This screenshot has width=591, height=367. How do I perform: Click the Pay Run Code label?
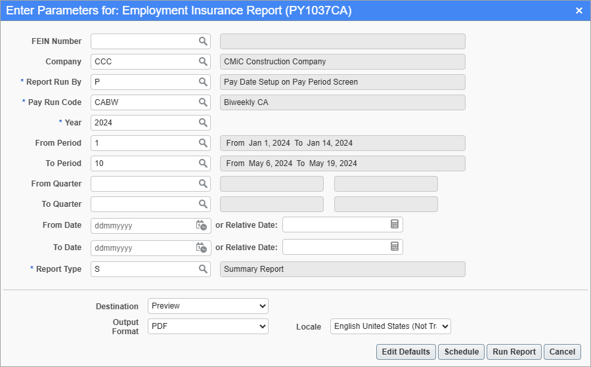point(55,102)
